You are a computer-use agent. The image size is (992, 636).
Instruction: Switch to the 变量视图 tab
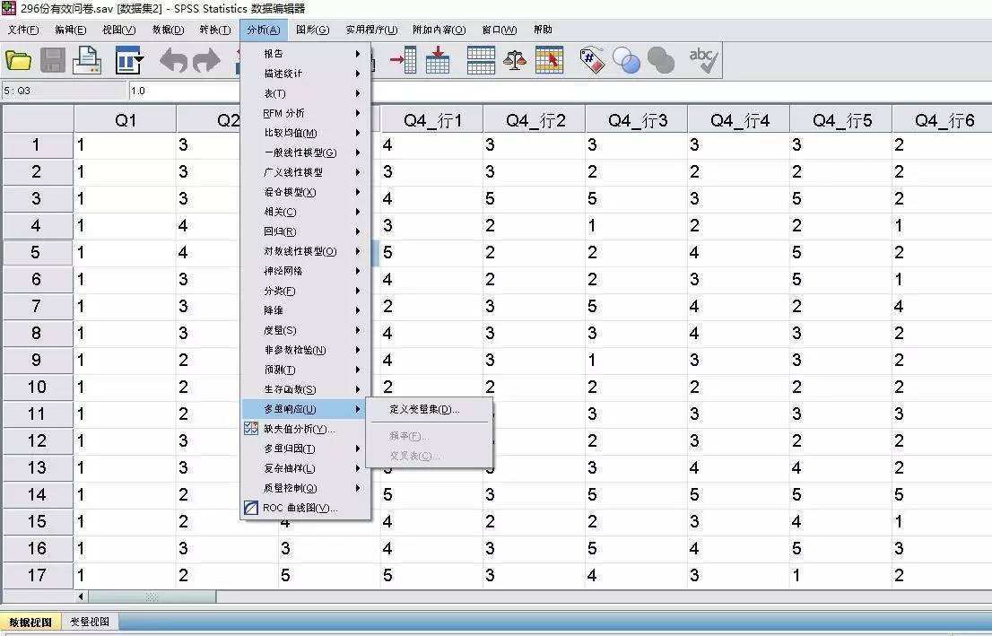pyautogui.click(x=89, y=622)
